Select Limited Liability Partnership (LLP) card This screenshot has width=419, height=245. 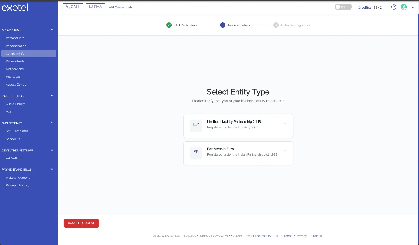(x=238, y=126)
